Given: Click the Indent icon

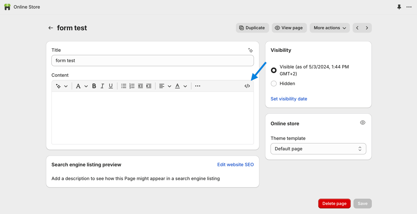Looking at the screenshot, I should tap(149, 86).
